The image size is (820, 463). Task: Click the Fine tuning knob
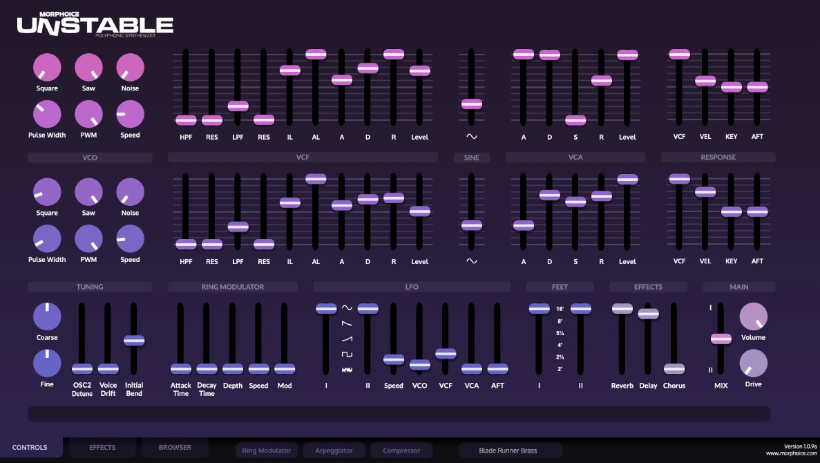click(x=47, y=363)
